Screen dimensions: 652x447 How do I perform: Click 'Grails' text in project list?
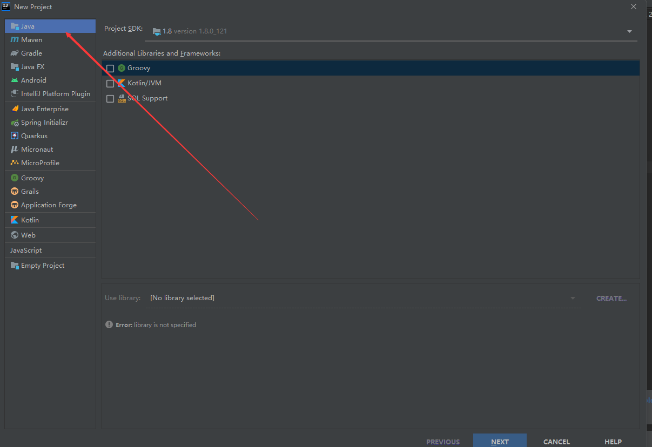point(30,191)
